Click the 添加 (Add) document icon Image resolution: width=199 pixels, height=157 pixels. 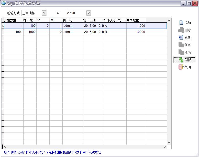(x=181, y=23)
